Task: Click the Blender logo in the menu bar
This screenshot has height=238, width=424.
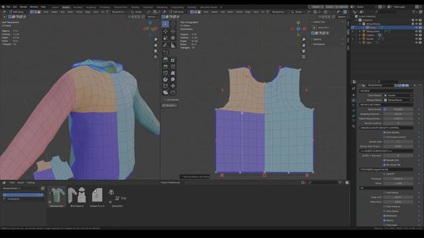Action: coord(3,7)
